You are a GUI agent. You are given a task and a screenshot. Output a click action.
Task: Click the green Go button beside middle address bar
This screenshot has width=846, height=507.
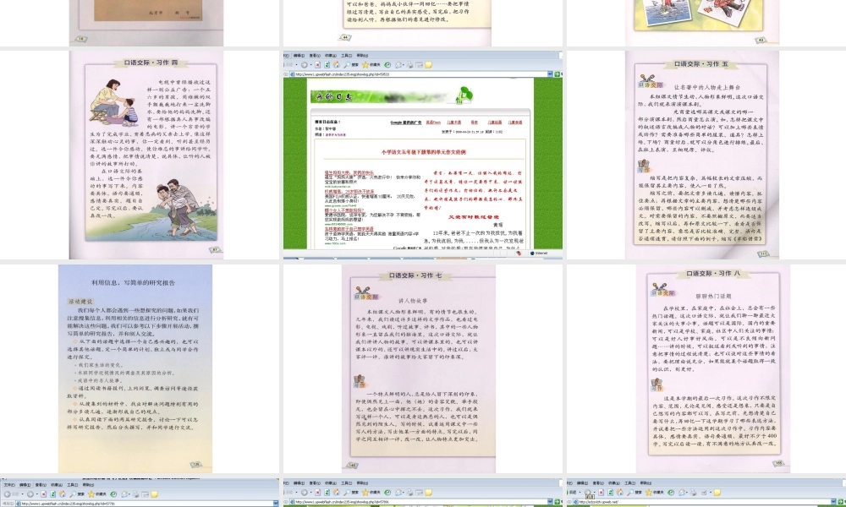click(x=557, y=74)
